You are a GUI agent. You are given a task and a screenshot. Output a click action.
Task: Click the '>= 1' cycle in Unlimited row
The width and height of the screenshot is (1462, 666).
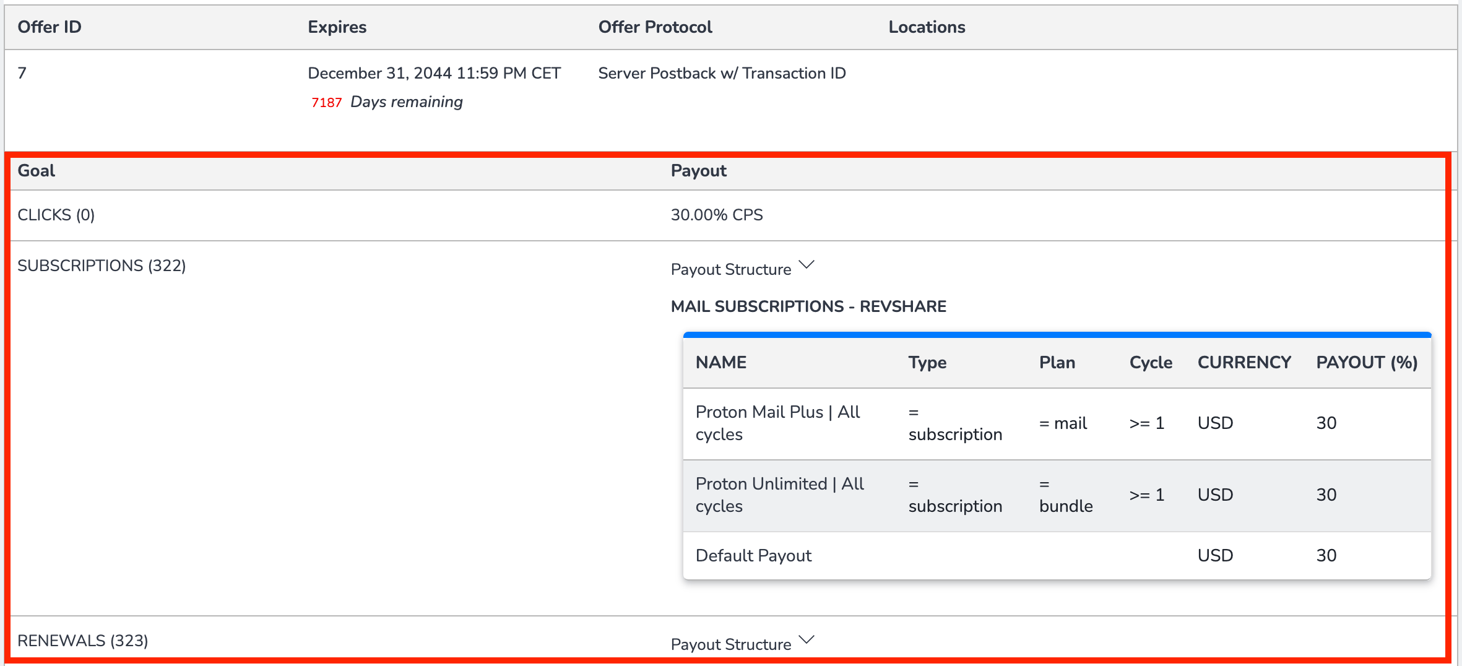[x=1147, y=495]
